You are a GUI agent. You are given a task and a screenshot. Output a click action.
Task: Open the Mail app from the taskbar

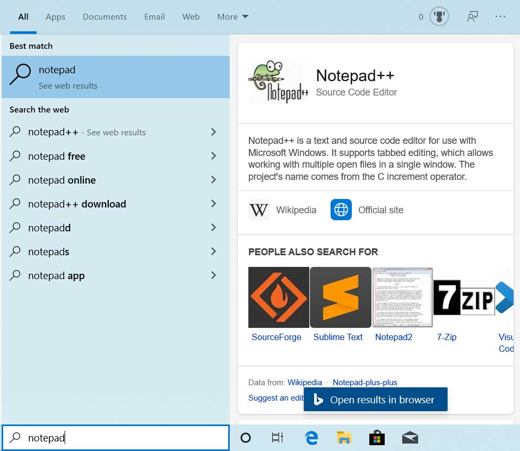410,438
